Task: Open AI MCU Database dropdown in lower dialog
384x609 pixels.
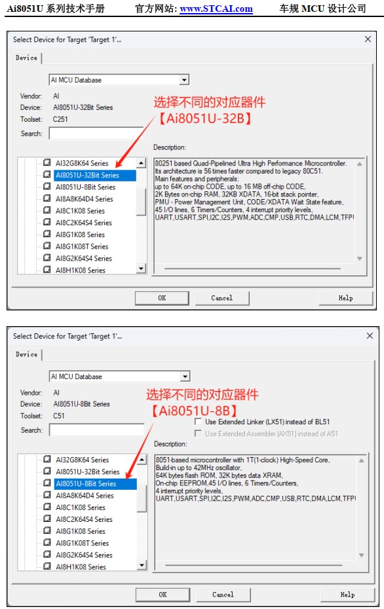Action: 185,377
